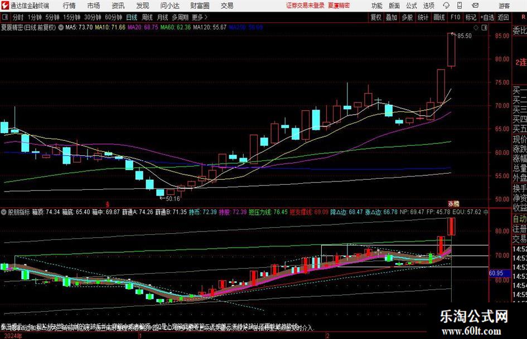Expand 股朋指标 sub-chart indicator dropdown
Screen dimensions: 527x339
(4, 212)
